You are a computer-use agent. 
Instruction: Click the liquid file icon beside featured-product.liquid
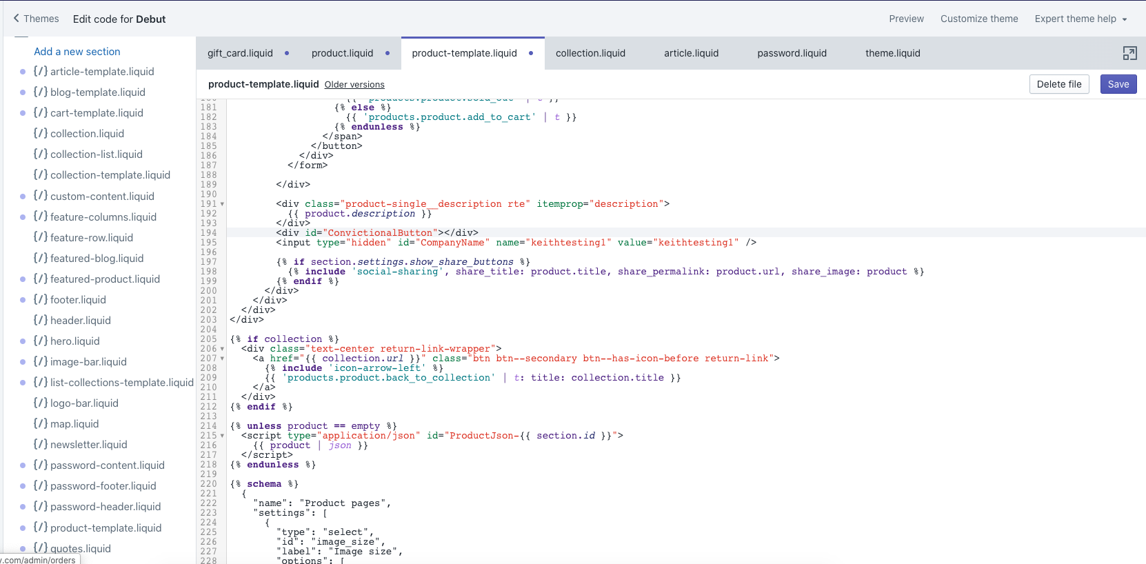pyautogui.click(x=41, y=279)
